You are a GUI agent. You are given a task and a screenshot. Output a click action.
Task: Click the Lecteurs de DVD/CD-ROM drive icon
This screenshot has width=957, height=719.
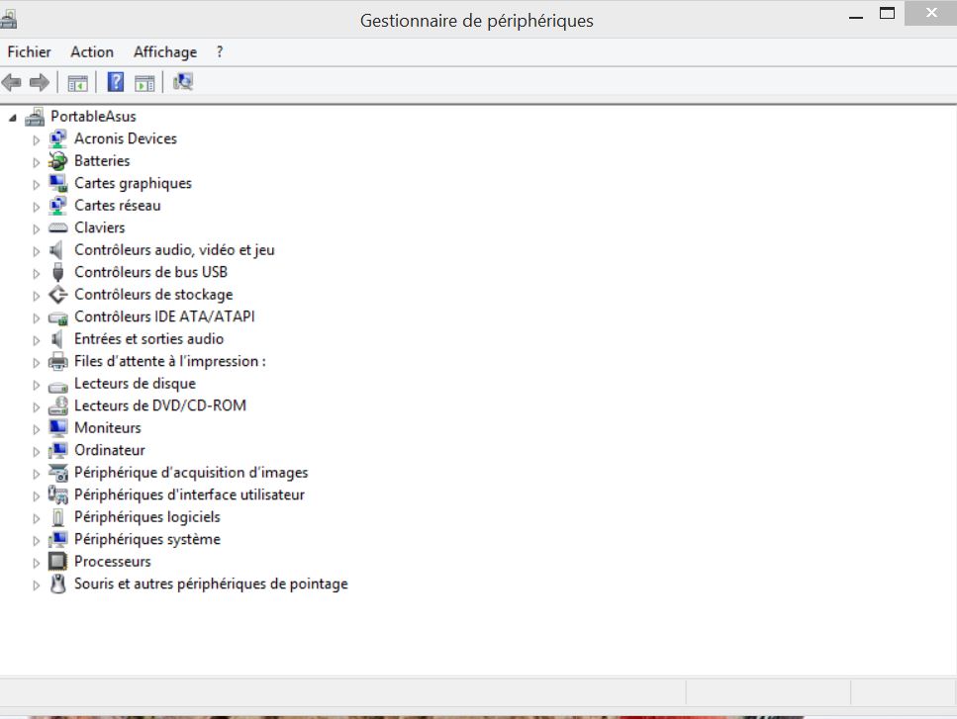pyautogui.click(x=58, y=406)
